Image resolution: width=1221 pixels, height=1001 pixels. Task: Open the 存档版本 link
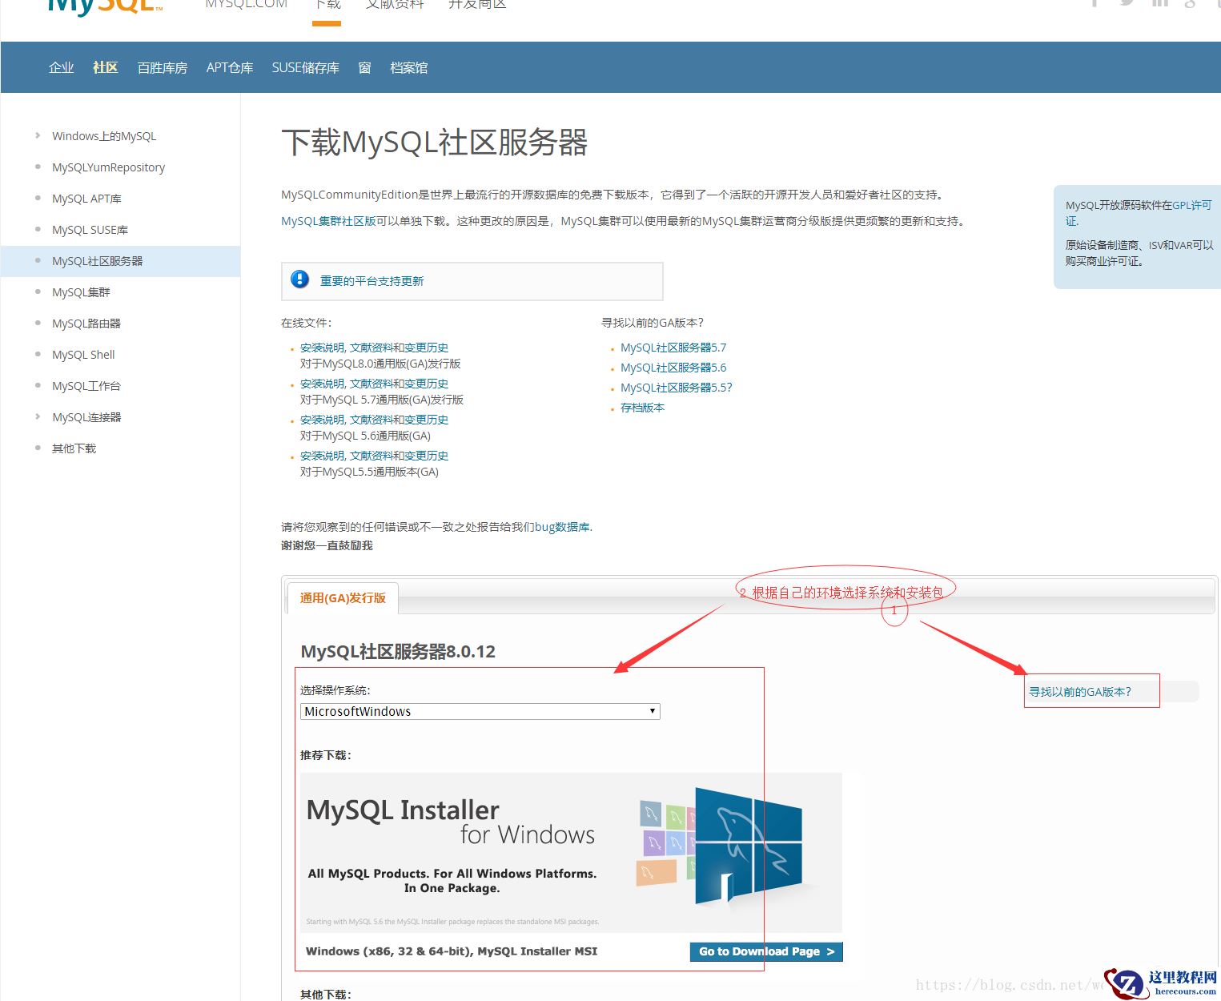(643, 408)
